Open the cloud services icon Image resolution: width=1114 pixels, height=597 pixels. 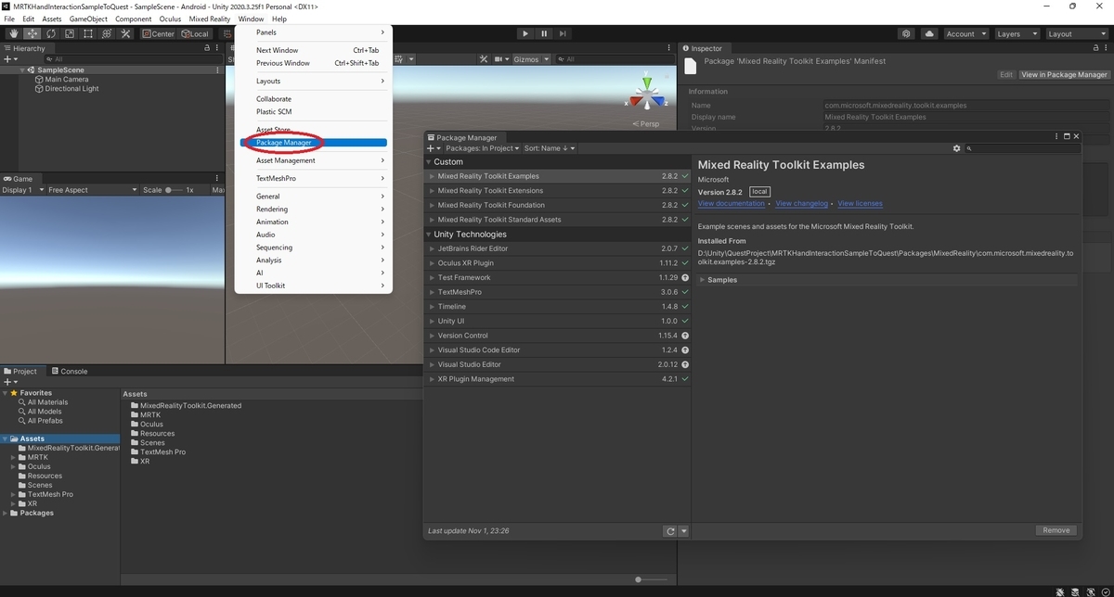(x=930, y=33)
